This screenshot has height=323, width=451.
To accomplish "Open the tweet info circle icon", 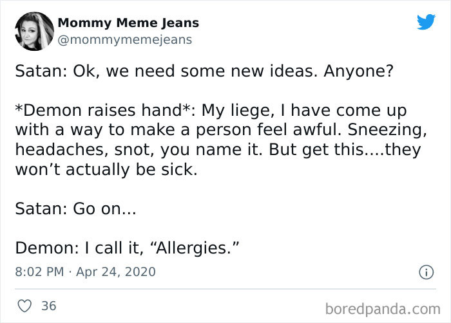I will point(425,272).
